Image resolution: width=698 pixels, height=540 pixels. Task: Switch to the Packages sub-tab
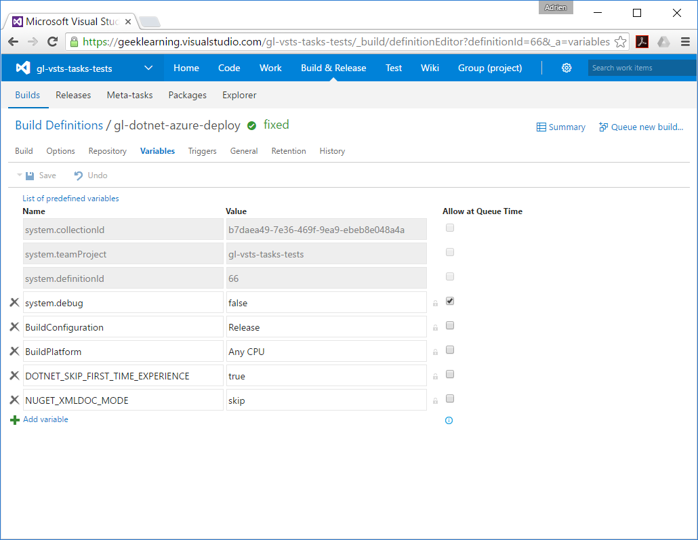pyautogui.click(x=188, y=95)
